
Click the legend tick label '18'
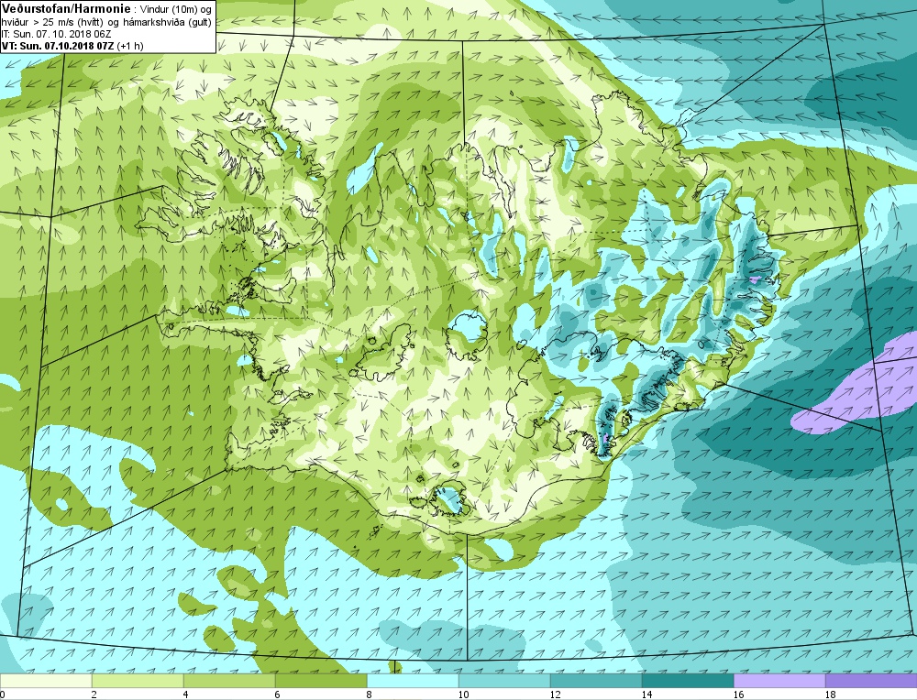(831, 695)
